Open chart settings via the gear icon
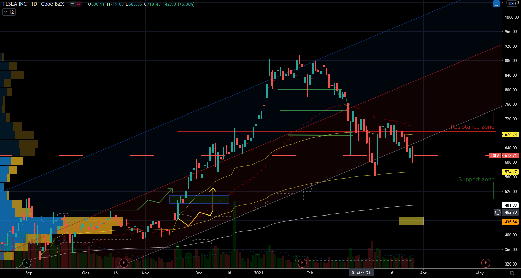 [512, 273]
